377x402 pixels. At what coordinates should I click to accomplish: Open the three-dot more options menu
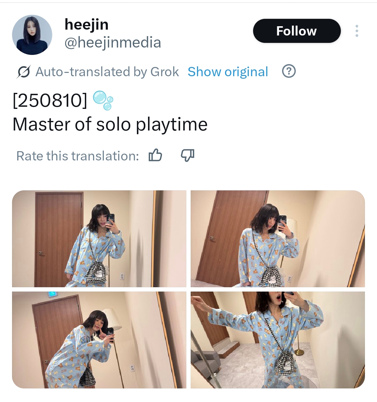tap(357, 31)
